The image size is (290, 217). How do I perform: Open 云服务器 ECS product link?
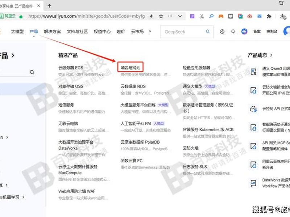coord(71,68)
